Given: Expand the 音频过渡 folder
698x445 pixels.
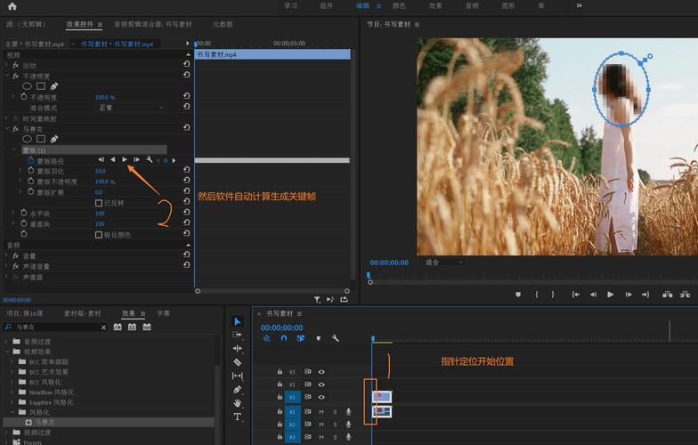Looking at the screenshot, I should (6, 342).
